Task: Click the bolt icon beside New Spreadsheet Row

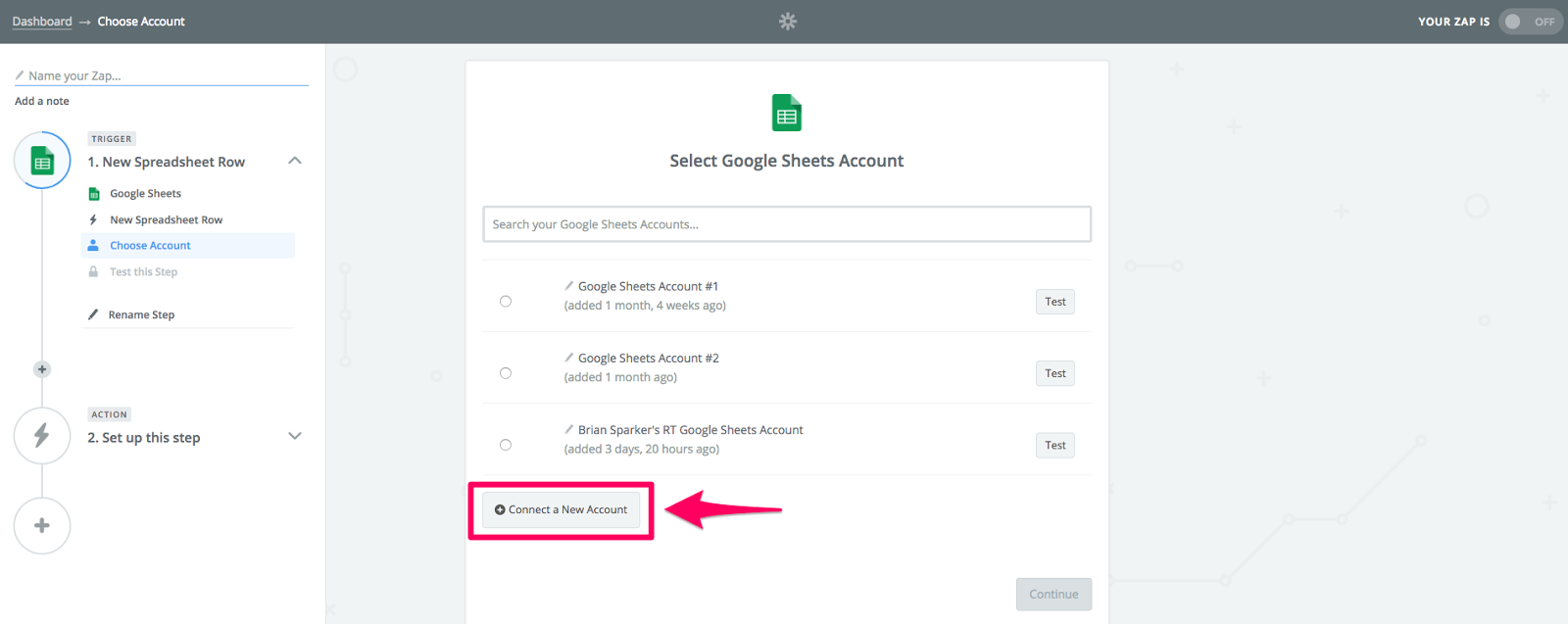Action: pyautogui.click(x=93, y=219)
